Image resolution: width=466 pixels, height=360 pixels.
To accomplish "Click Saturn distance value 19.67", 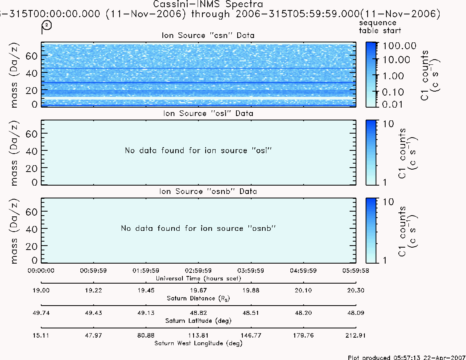I will tap(198, 290).
